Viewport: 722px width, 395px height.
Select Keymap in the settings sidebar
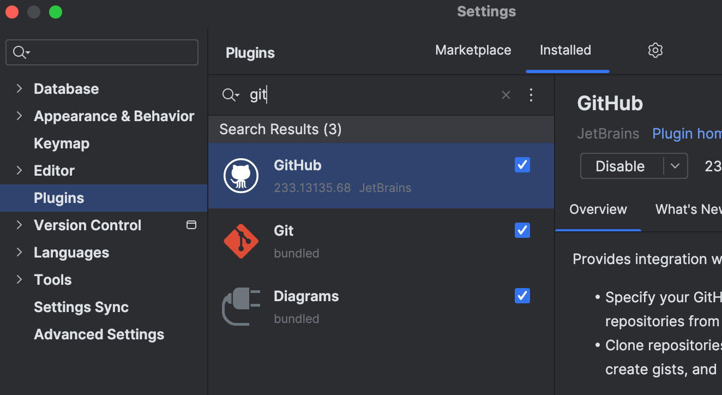(61, 143)
